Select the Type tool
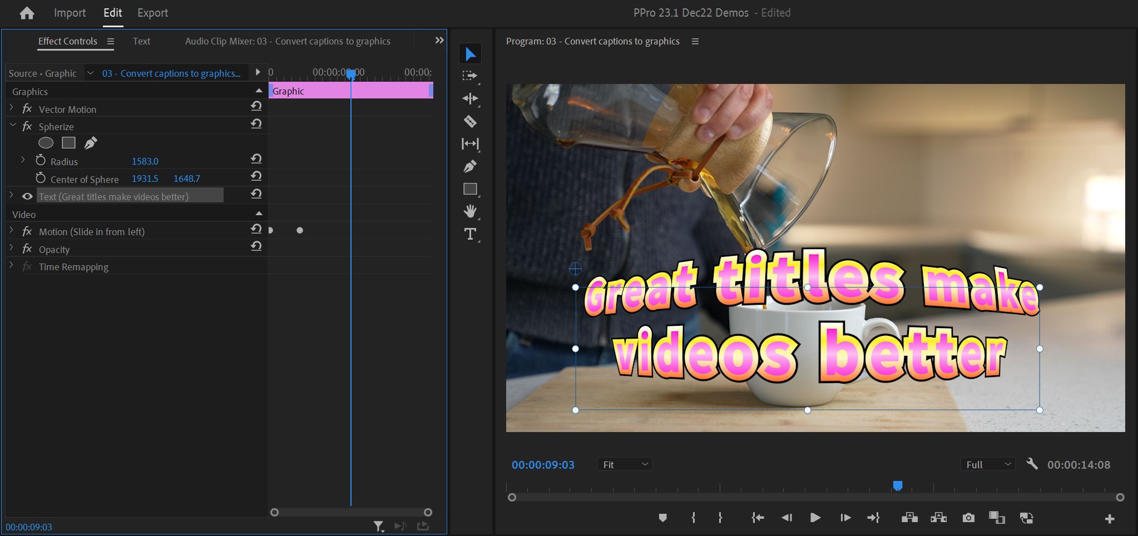This screenshot has width=1138, height=536. [470, 234]
